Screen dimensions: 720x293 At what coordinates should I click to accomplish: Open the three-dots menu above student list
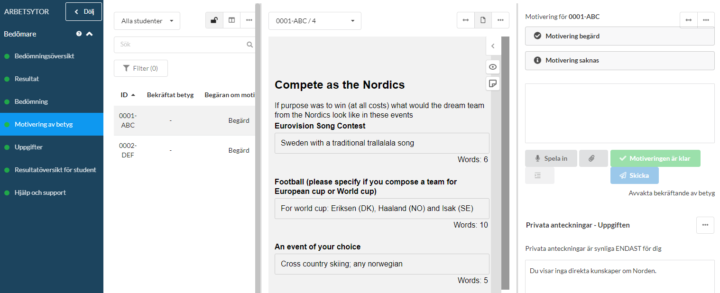tap(249, 20)
